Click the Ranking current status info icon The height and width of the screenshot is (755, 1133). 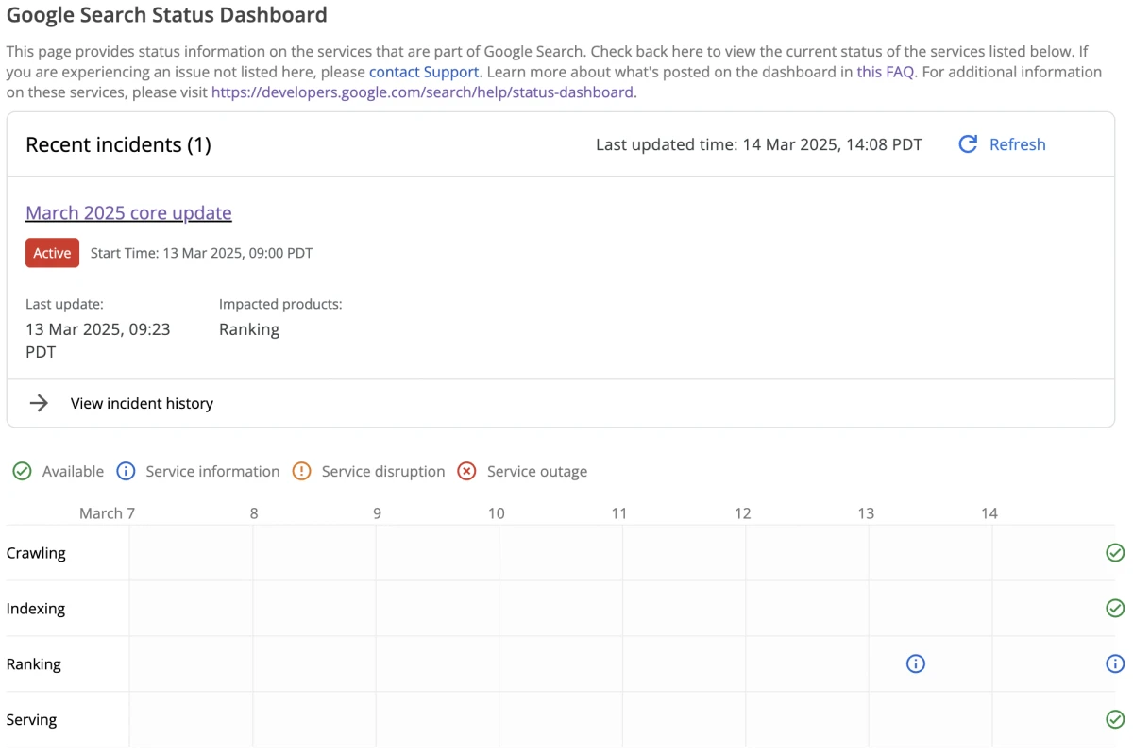tap(1115, 664)
